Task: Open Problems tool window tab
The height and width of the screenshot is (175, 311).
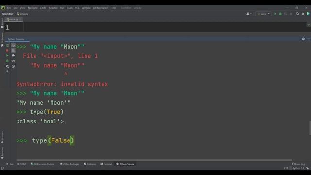Action: (x=90, y=164)
